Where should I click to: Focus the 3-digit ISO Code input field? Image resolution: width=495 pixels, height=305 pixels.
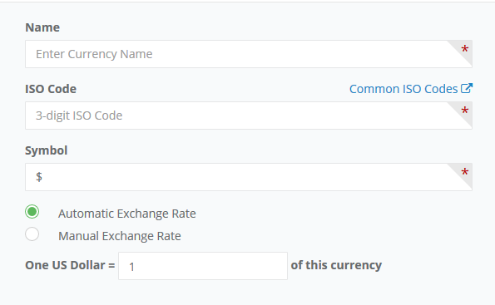click(x=249, y=116)
